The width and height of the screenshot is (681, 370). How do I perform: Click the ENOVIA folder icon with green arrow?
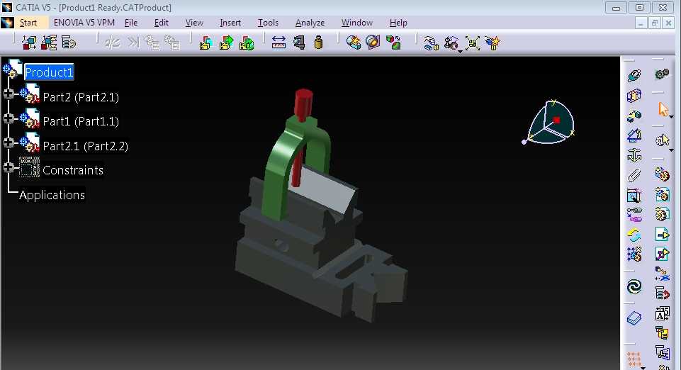point(226,43)
